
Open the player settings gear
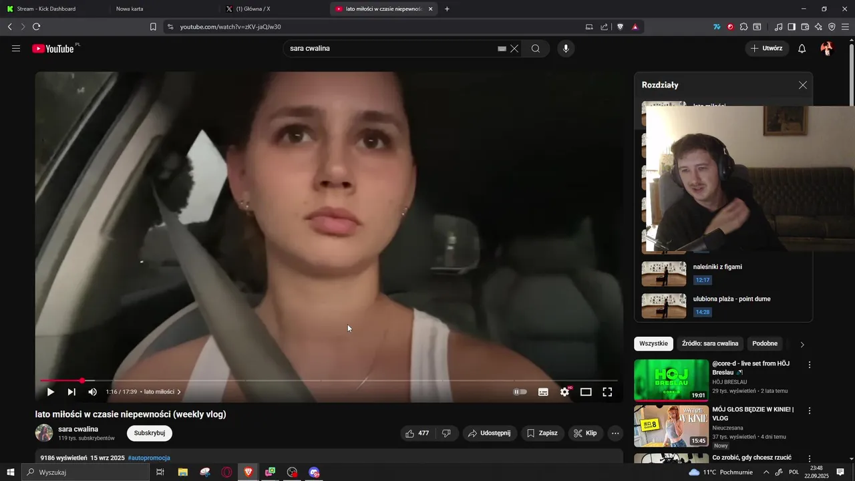tap(564, 392)
